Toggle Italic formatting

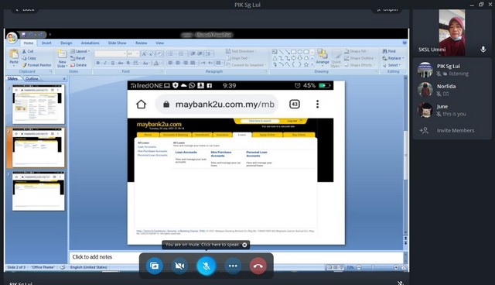tap(105, 64)
